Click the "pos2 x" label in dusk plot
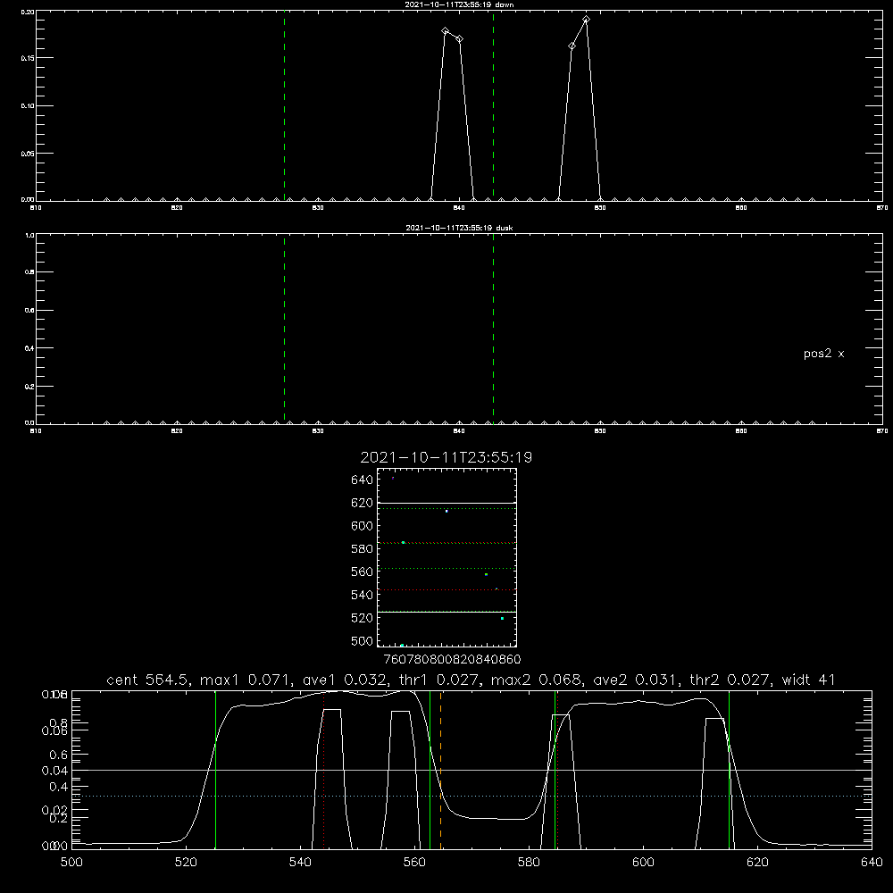Viewport: 893px width, 893px height. click(x=823, y=354)
